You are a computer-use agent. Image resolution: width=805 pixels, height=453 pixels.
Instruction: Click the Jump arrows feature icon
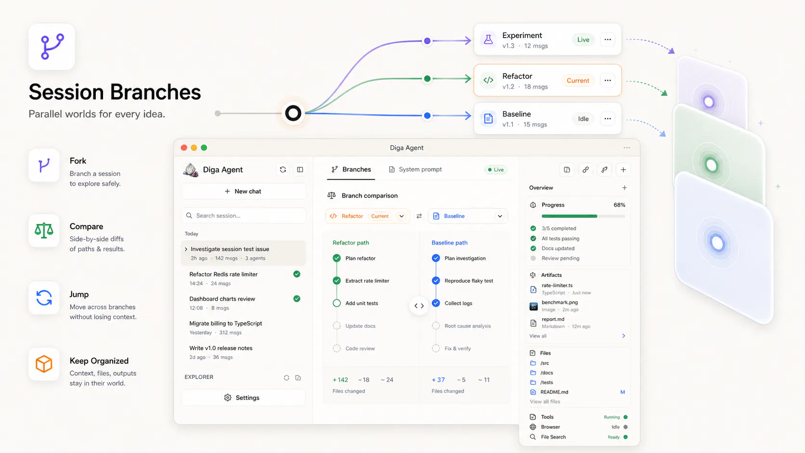[44, 298]
